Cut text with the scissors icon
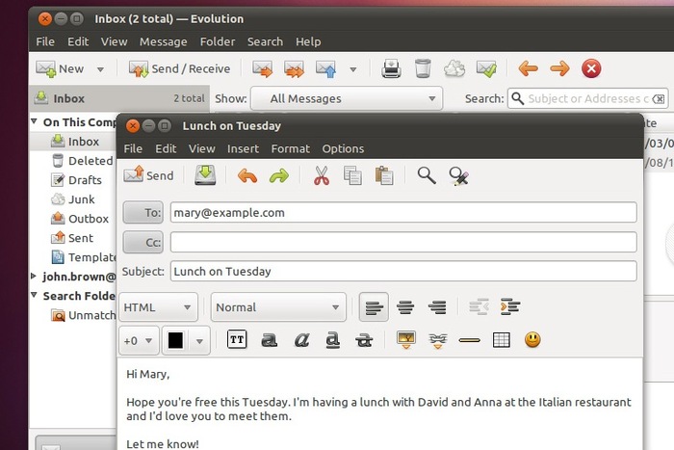The height and width of the screenshot is (450, 674). (x=321, y=175)
